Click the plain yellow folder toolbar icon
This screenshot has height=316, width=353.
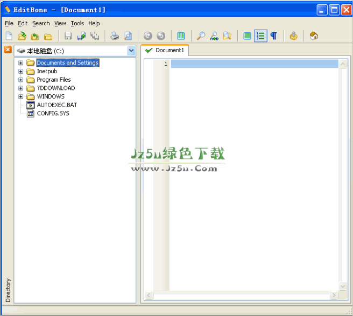(x=48, y=37)
